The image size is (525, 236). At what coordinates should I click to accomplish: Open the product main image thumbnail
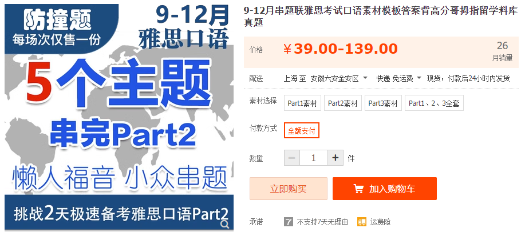pos(119,117)
